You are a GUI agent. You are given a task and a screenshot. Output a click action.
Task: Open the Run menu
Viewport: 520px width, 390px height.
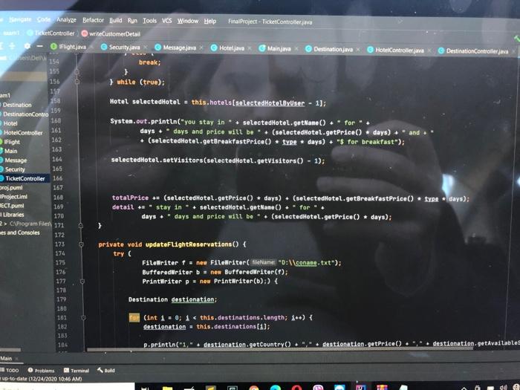pos(132,21)
